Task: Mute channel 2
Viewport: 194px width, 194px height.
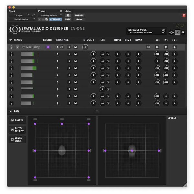Action: [75, 61]
